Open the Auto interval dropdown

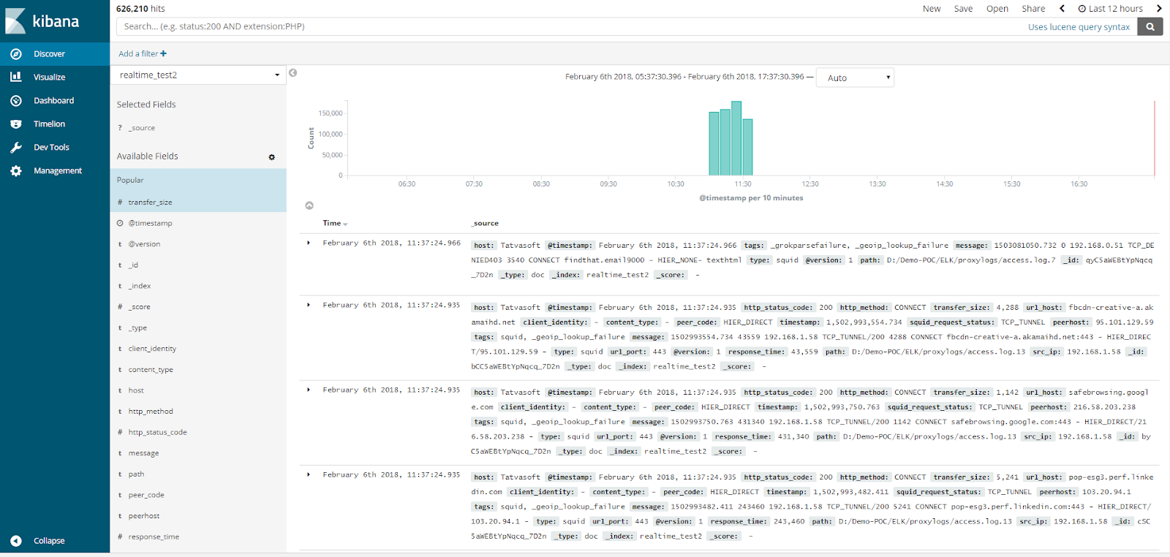[855, 77]
